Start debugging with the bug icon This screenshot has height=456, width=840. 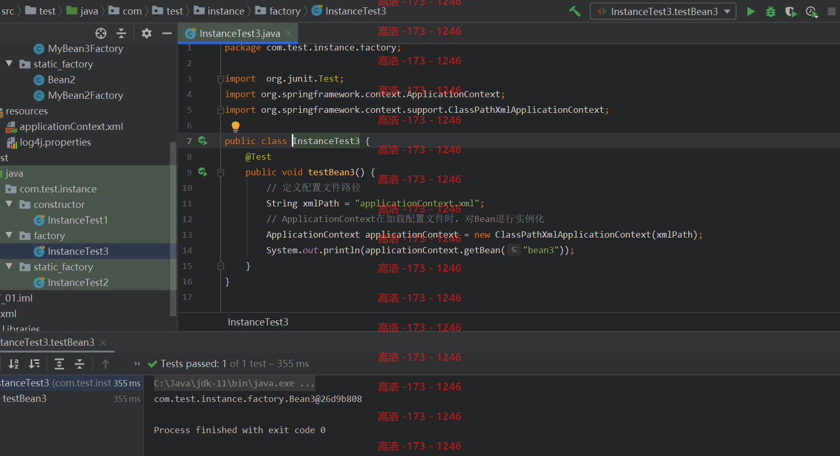pyautogui.click(x=771, y=11)
